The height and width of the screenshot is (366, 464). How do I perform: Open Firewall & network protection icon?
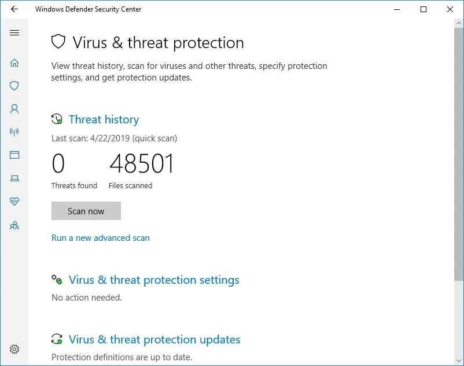point(14,132)
